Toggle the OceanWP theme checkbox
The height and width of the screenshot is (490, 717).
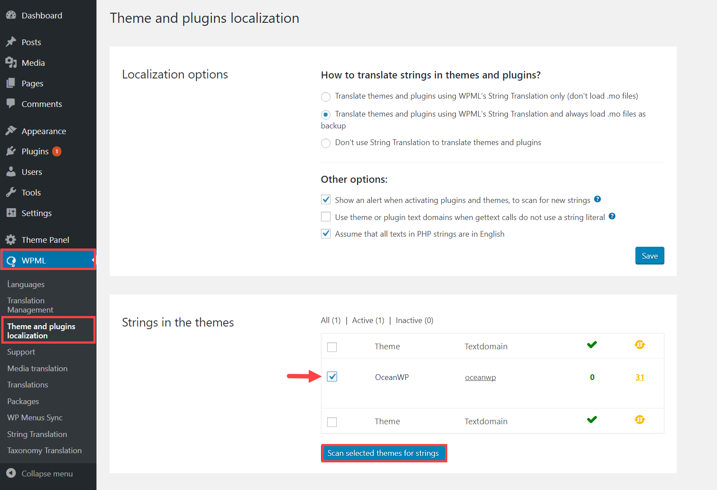332,376
